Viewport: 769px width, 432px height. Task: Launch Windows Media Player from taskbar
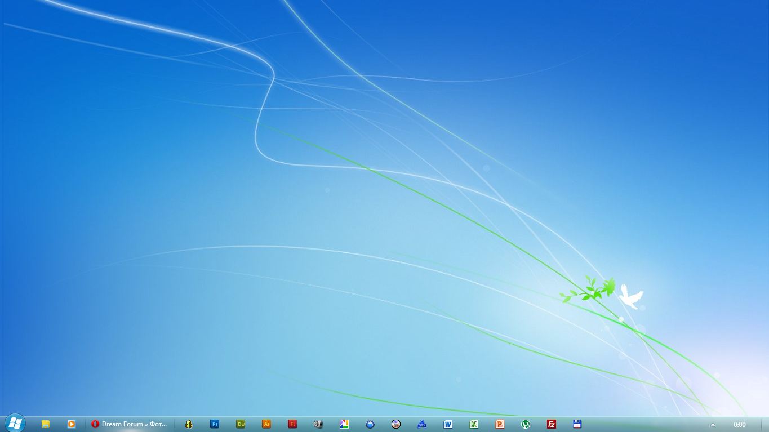pos(72,424)
